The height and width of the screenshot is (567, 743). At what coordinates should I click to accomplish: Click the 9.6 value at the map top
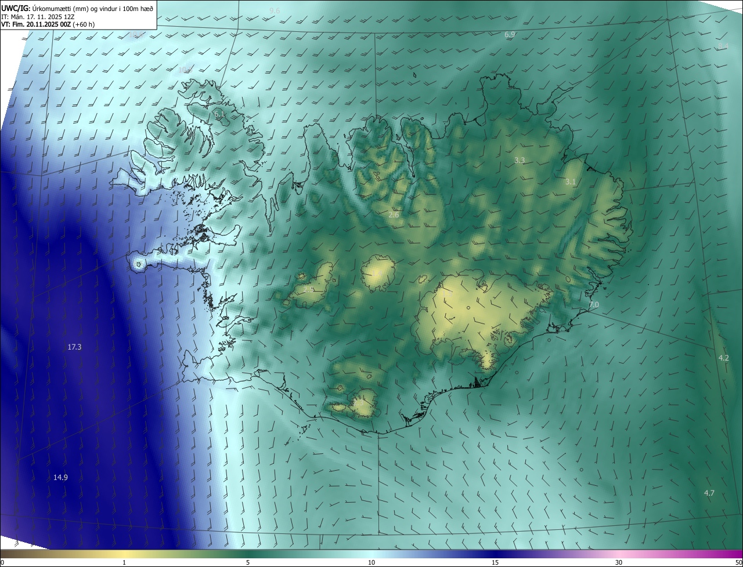point(275,11)
